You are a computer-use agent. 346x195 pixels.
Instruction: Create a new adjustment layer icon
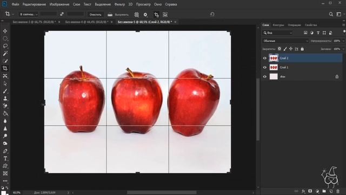(x=317, y=191)
